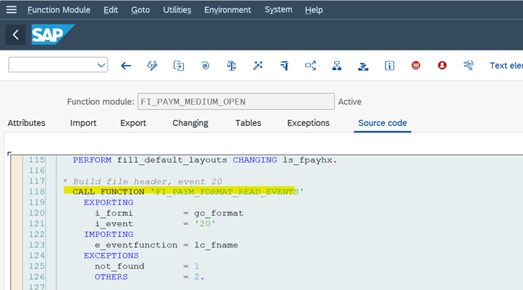Click the IMPORTING keyword on line 122
The height and width of the screenshot is (290, 523).
[x=109, y=234]
